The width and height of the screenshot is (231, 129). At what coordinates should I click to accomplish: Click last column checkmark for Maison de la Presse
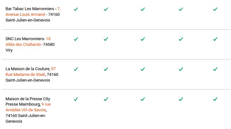(215, 99)
